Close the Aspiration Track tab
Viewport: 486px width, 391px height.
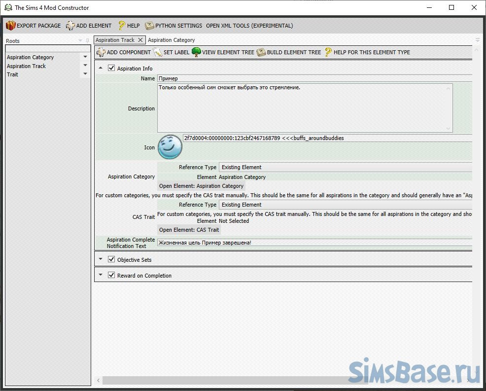point(140,40)
